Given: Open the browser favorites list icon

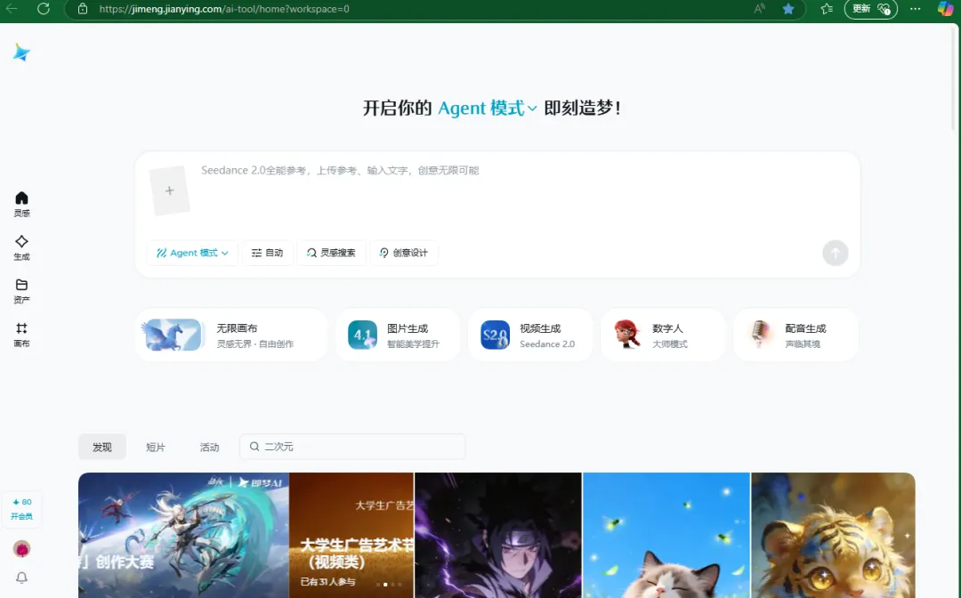Looking at the screenshot, I should [x=827, y=9].
